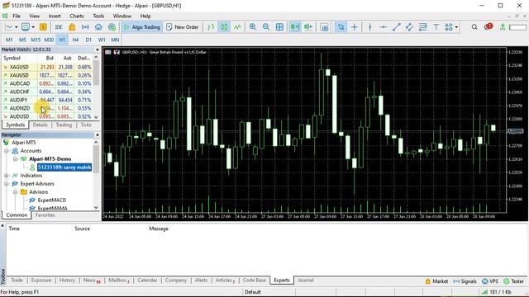The width and height of the screenshot is (529, 297).
Task: Switch to Favorites tab in Navigator
Action: [x=45, y=214]
